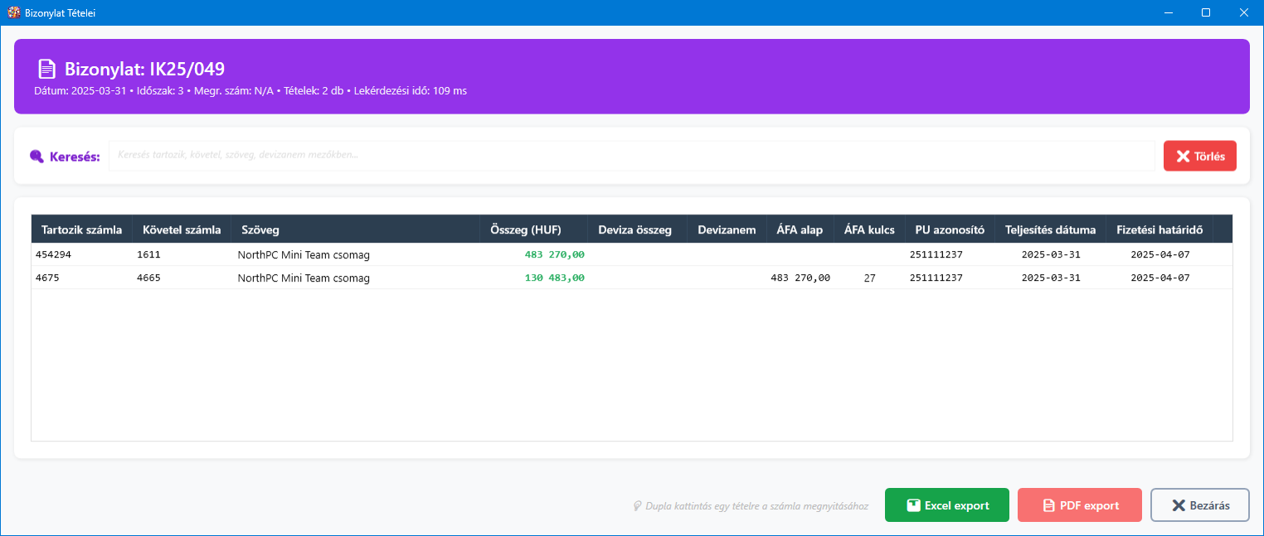Click the document icon beside Bizonylat title
This screenshot has height=536, width=1264.
coord(46,70)
